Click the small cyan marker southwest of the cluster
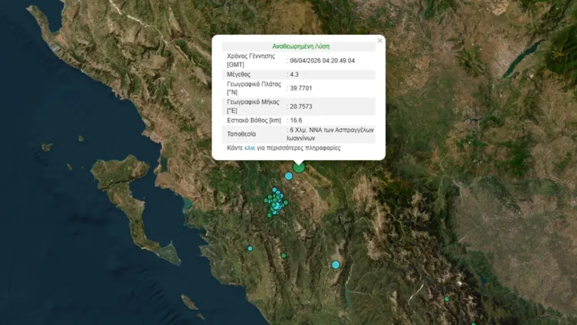Screen dimensions: 577x325 [250, 248]
